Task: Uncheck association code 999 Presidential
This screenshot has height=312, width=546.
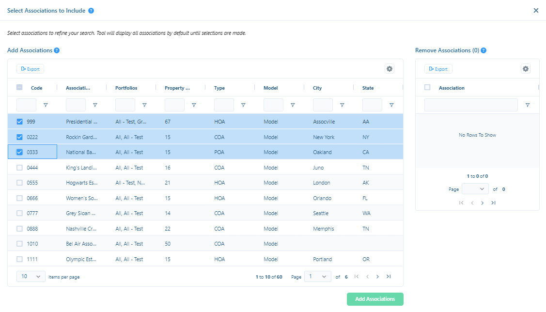Action: [x=19, y=122]
